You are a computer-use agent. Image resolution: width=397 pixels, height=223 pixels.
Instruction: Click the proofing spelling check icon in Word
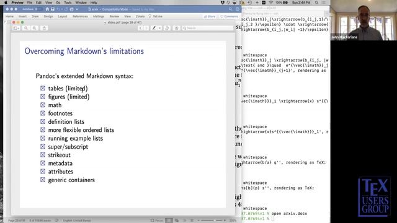[56, 221]
